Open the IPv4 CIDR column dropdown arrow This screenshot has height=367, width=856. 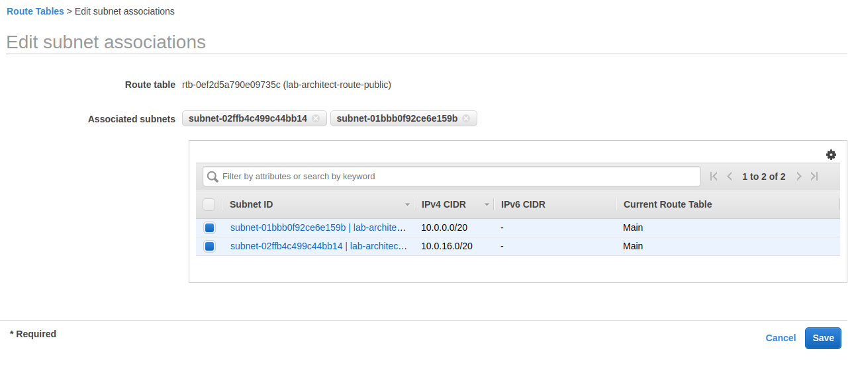pos(487,205)
